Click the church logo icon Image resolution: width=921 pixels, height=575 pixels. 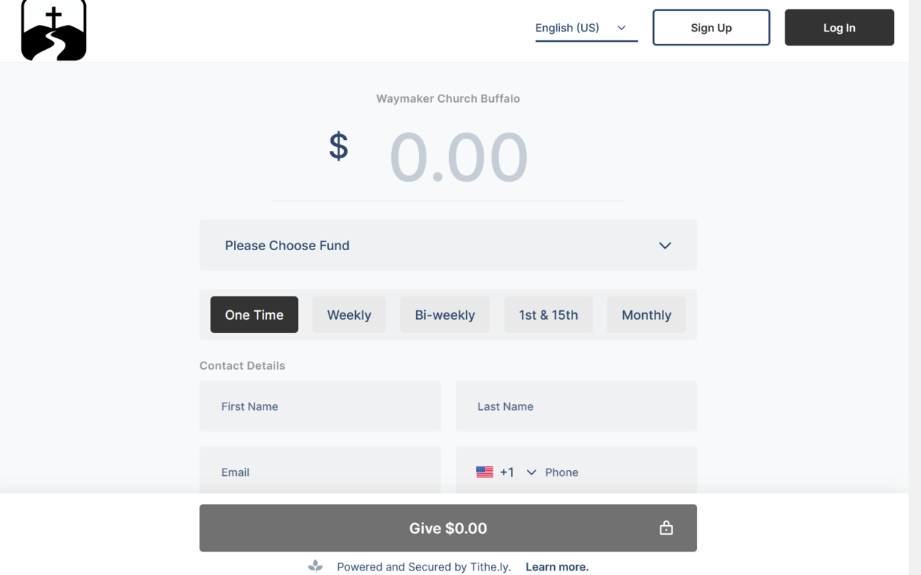click(54, 31)
